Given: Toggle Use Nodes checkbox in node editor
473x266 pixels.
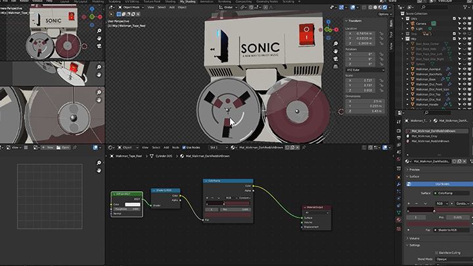Looking at the screenshot, I should pyautogui.click(x=184, y=148).
